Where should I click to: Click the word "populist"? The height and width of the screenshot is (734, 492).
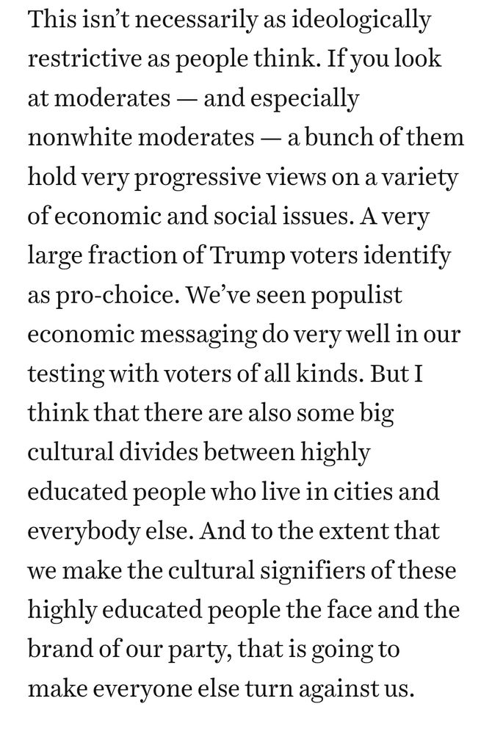[356, 297]
